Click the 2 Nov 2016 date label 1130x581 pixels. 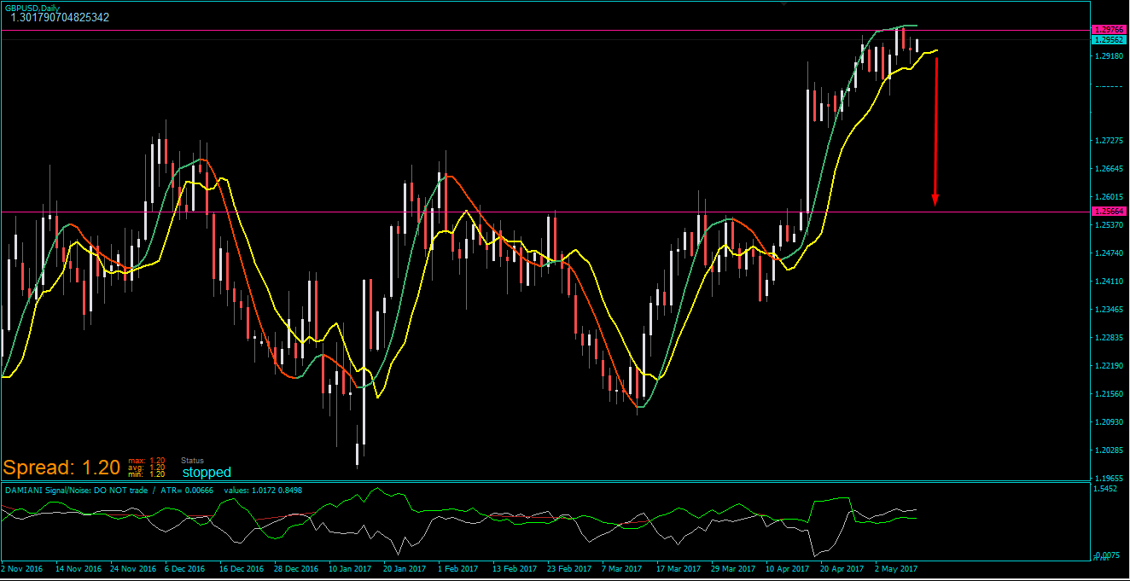point(22,568)
